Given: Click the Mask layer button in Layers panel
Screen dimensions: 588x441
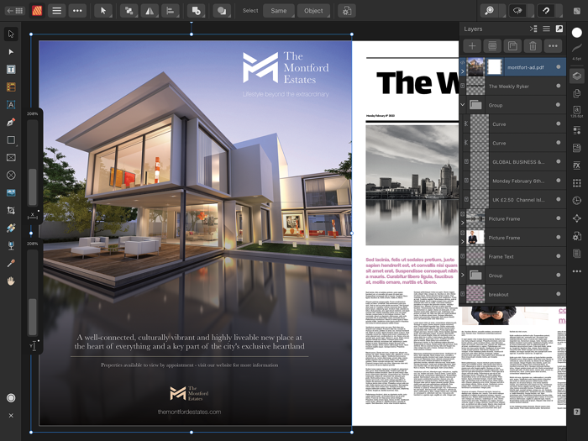Looking at the screenshot, I should pyautogui.click(x=492, y=45).
